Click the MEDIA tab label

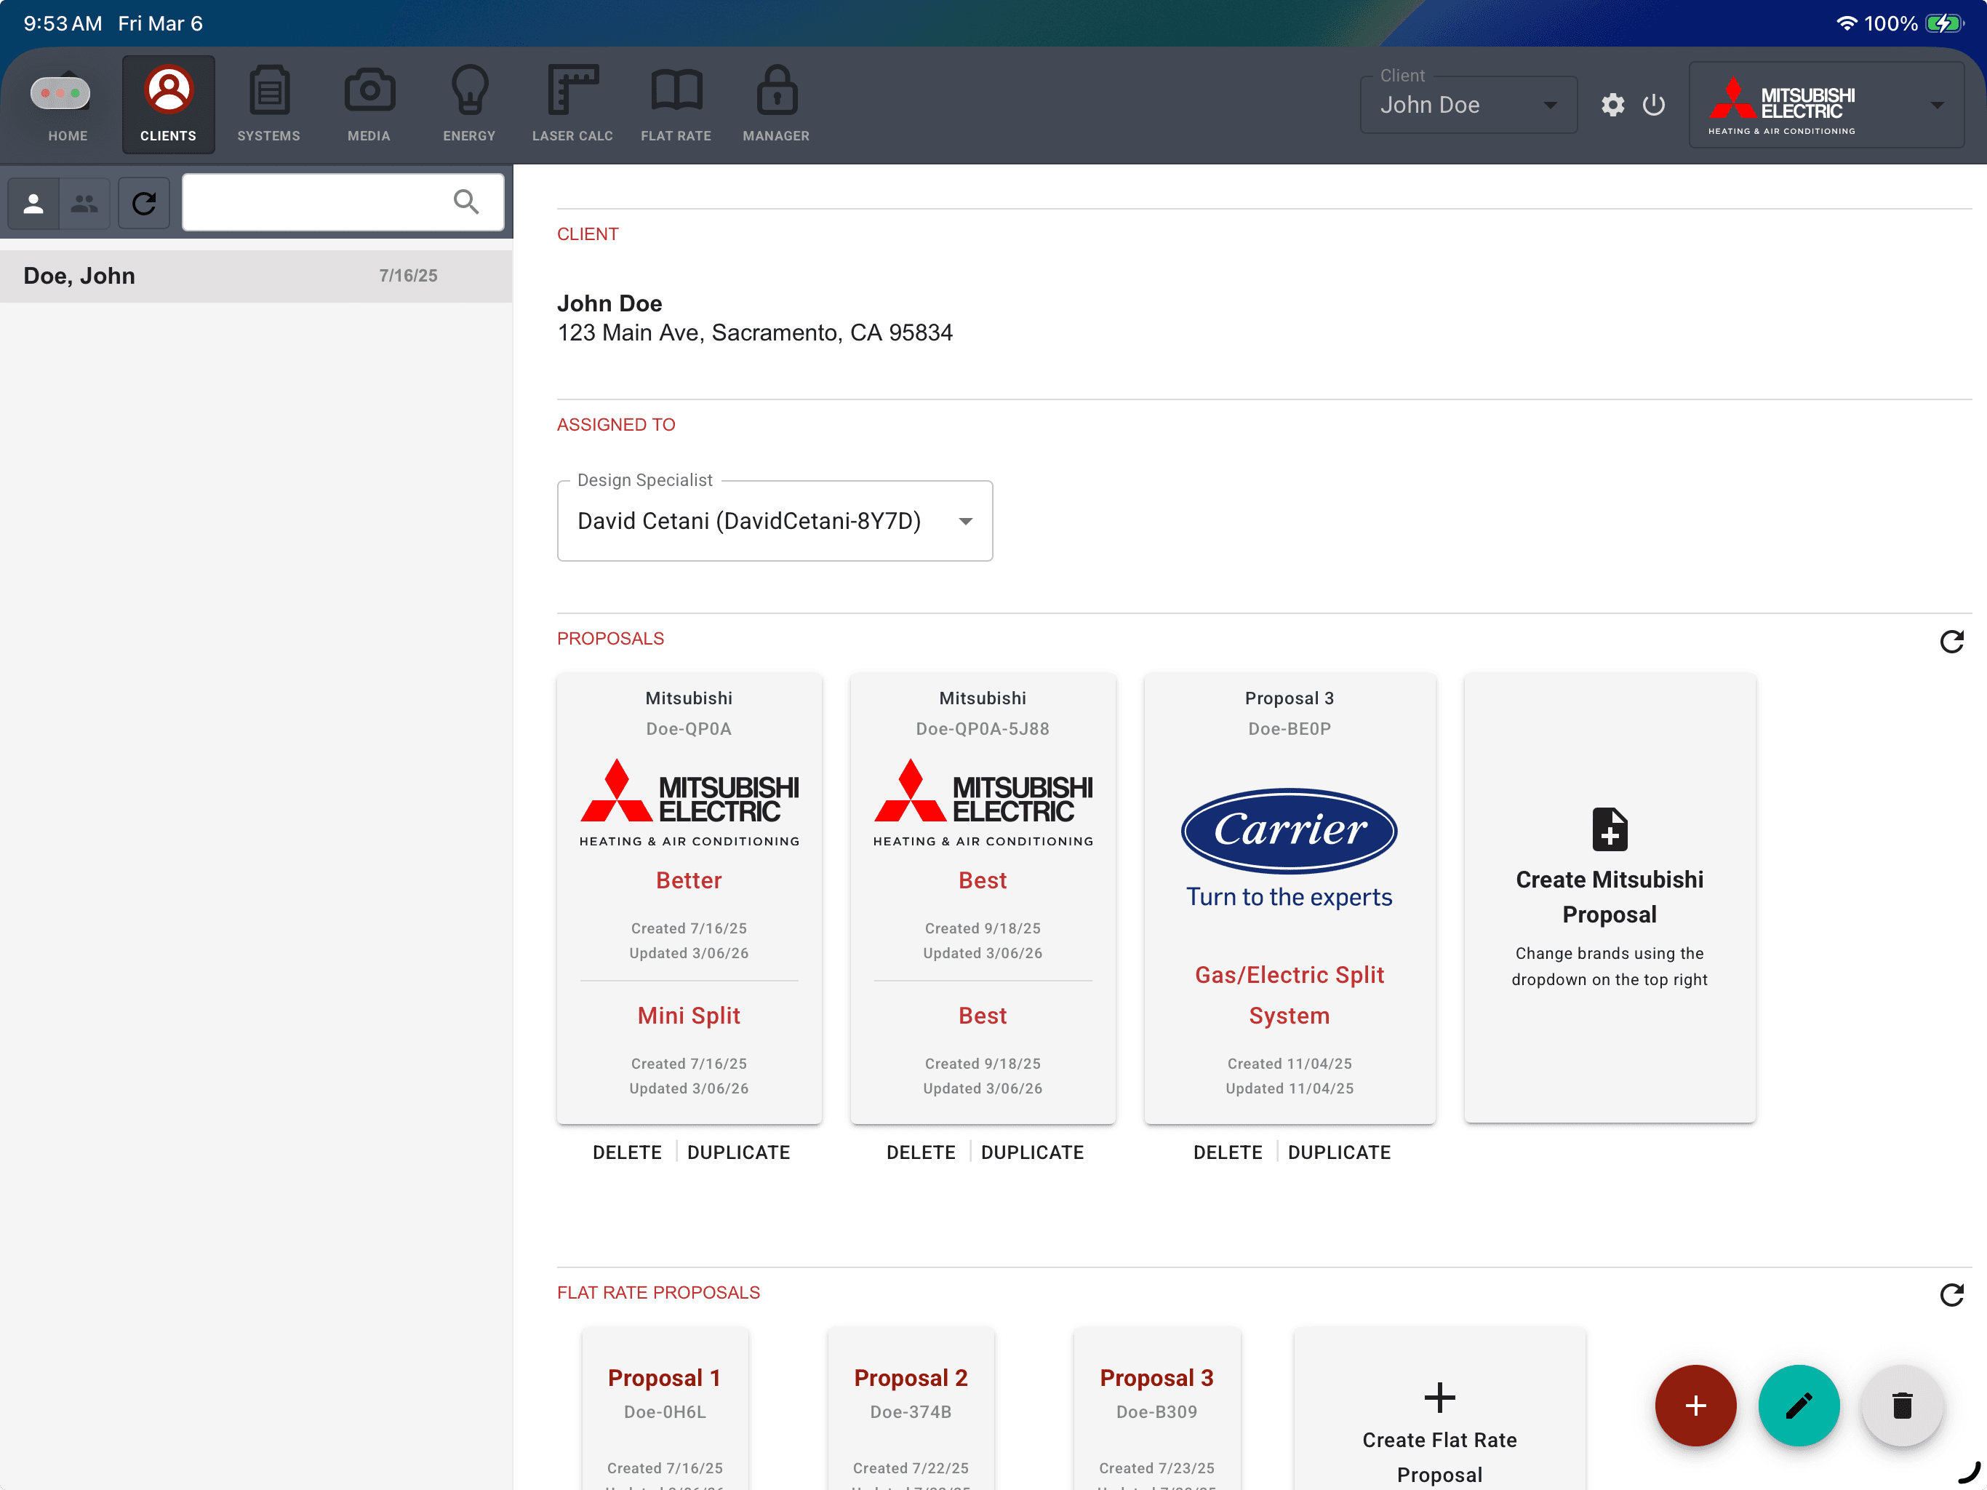tap(369, 136)
